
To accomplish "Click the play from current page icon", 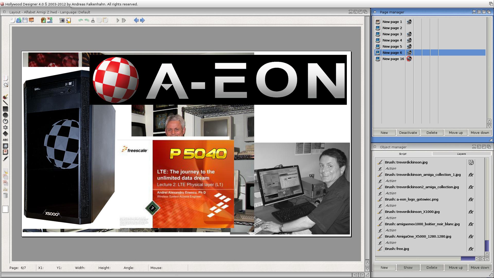I will pos(124,20).
